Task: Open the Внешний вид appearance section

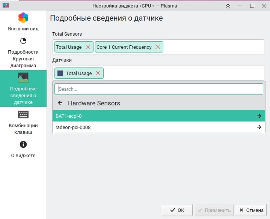Action: [x=23, y=22]
